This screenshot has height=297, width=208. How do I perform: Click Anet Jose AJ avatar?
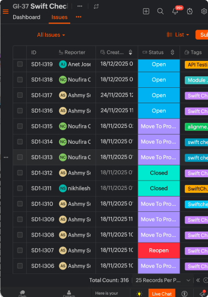pos(63,64)
